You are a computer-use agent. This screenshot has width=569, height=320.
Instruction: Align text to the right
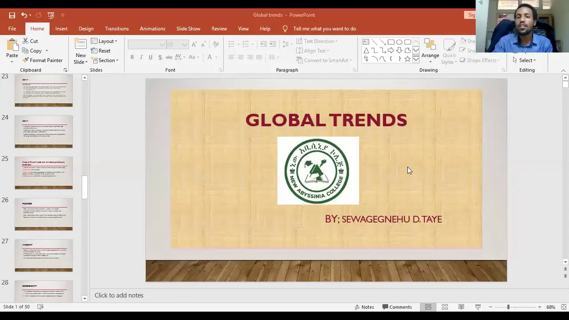coord(250,57)
